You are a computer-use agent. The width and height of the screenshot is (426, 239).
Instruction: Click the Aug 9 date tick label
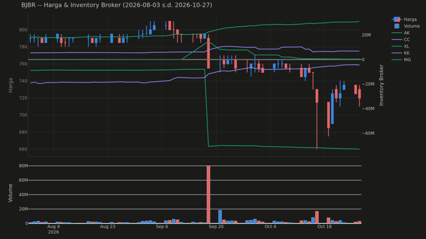pyautogui.click(x=54, y=227)
